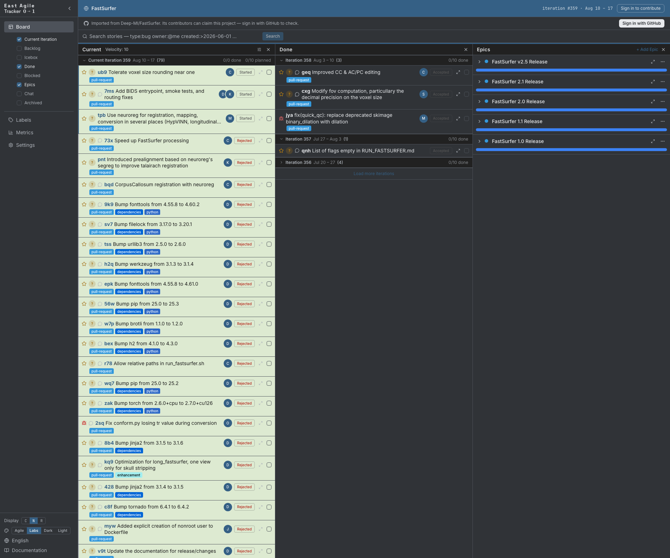
Task: Uncheck the Epics panel checkbox
Action: point(19,85)
